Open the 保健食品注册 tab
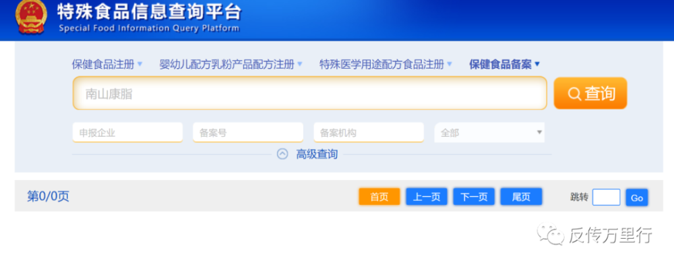Image resolution: width=674 pixels, height=265 pixels. (x=103, y=65)
